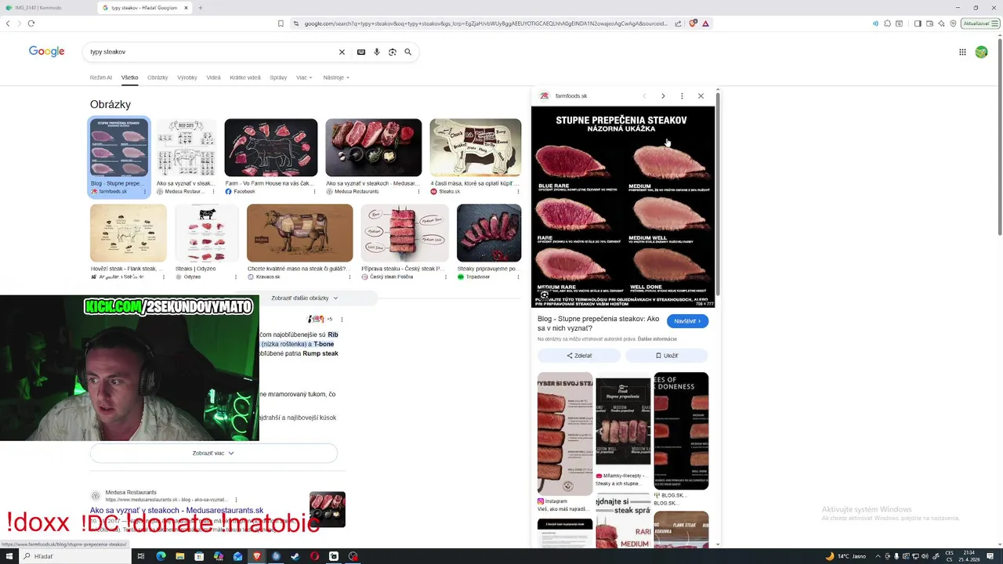
Task: Search by image using the Lens icon
Action: pos(393,52)
